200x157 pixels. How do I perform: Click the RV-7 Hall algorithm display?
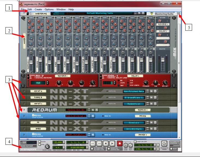tap(38, 83)
